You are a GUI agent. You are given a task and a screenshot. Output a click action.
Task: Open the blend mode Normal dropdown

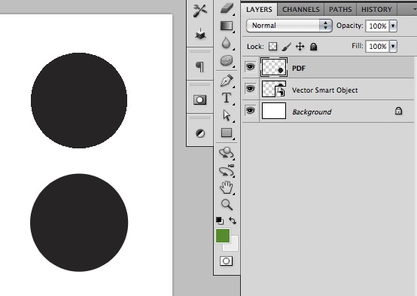(x=289, y=26)
